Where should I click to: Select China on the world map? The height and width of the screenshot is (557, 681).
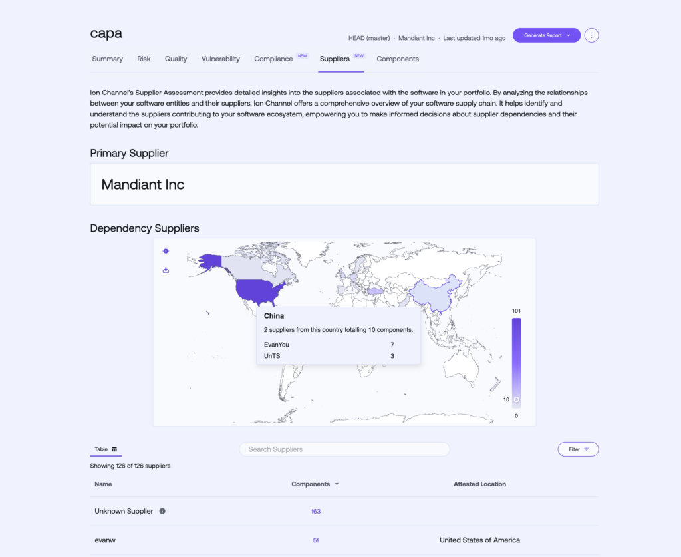(432, 293)
